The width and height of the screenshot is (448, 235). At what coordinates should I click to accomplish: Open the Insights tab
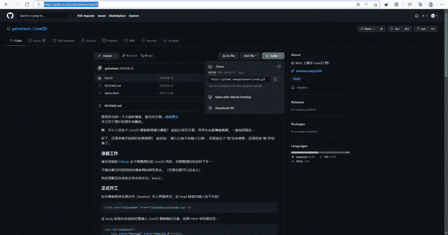pos(171,41)
